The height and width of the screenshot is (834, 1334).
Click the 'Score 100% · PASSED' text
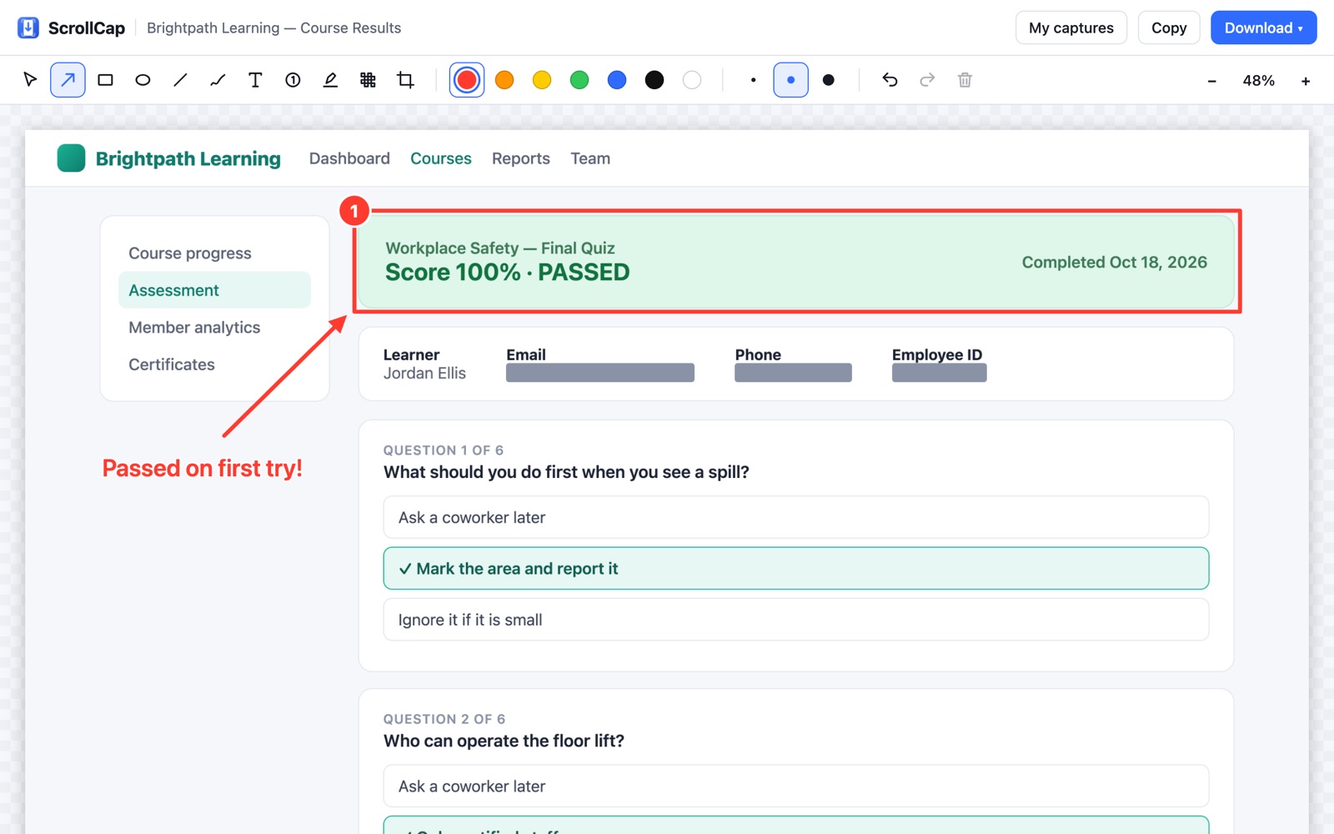pos(507,273)
